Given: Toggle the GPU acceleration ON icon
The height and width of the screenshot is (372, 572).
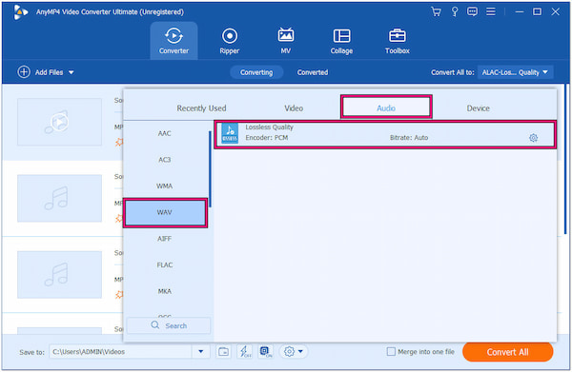Looking at the screenshot, I should click(x=266, y=352).
